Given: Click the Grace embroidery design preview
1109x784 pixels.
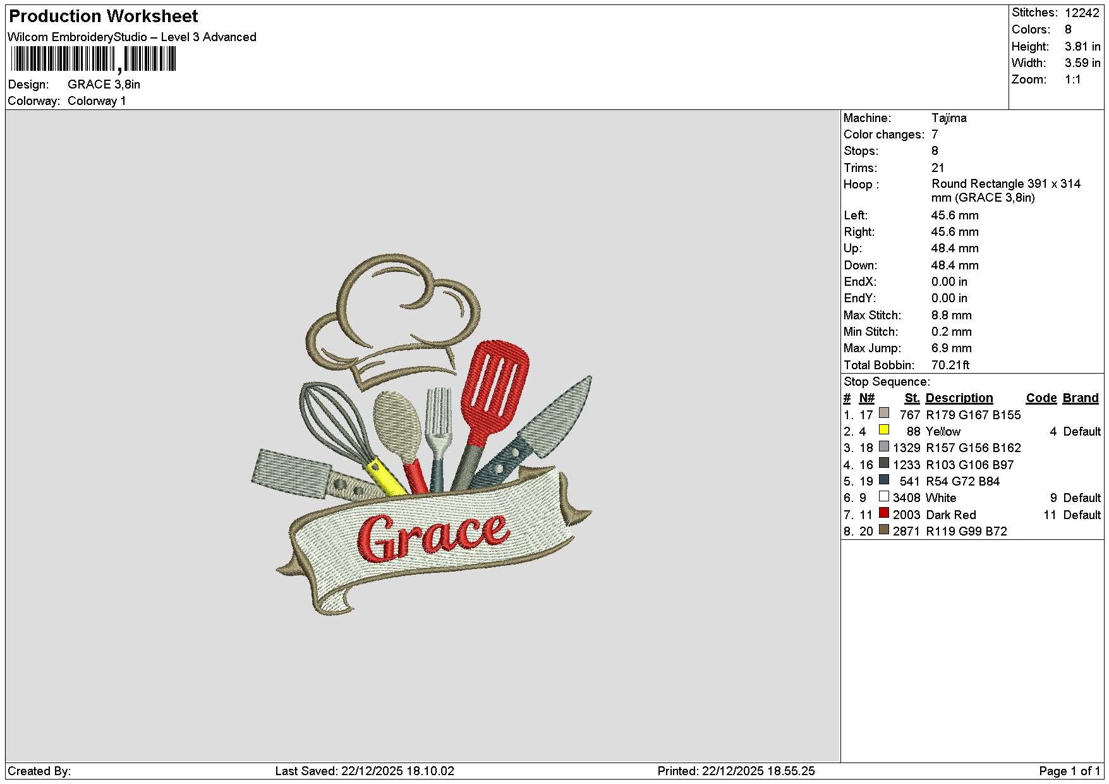Looking at the screenshot, I should 421,434.
